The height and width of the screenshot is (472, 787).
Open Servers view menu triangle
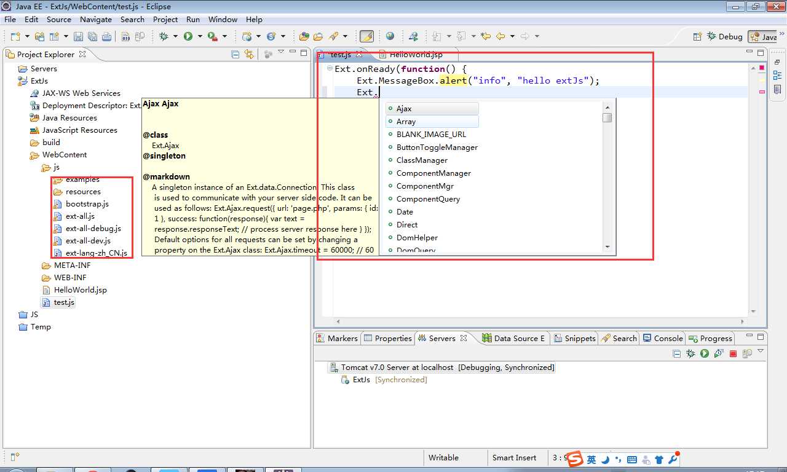[x=761, y=352]
